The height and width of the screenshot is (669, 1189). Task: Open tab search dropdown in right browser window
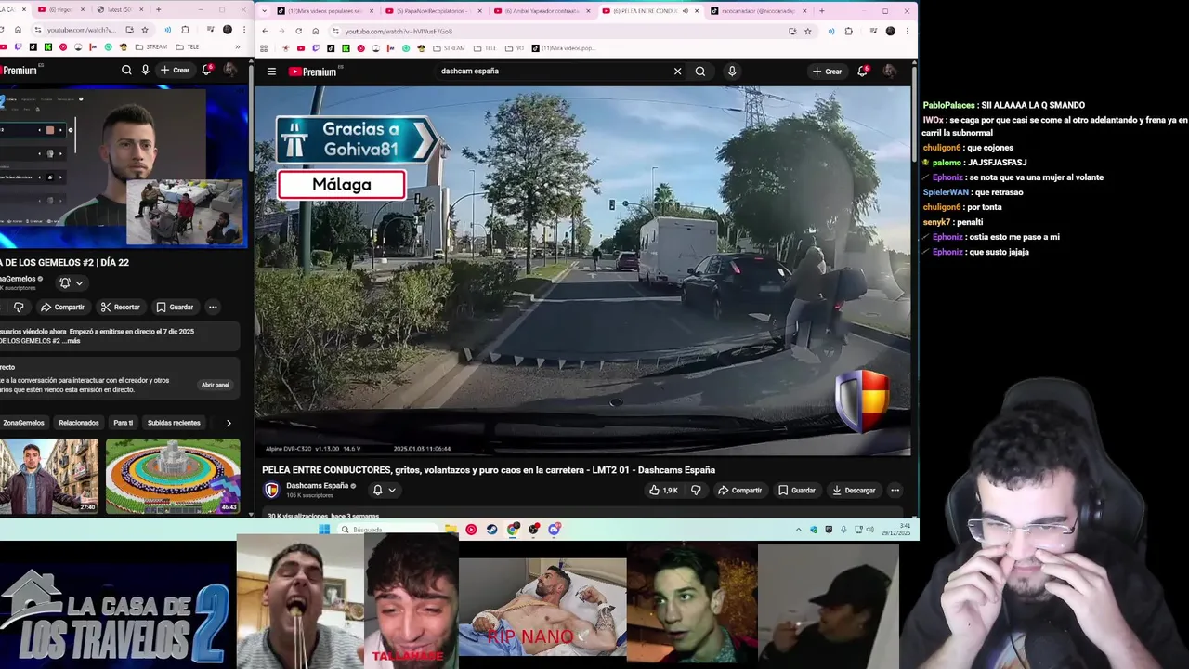265,11
